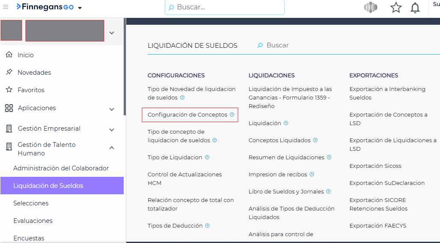Click help icon beside Conceptos Liquidados

pos(315,141)
